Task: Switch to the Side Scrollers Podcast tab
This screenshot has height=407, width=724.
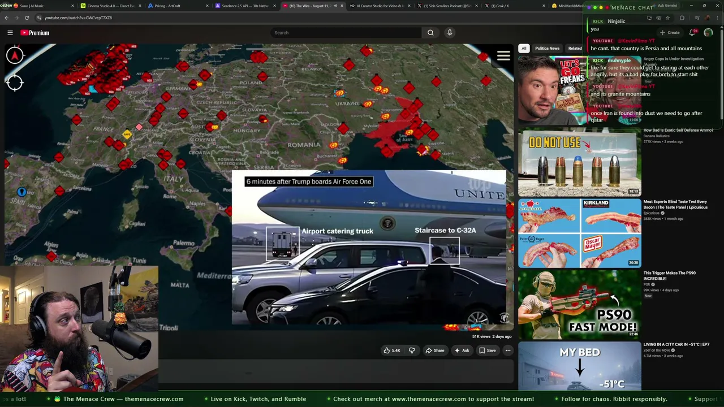Action: tap(447, 6)
